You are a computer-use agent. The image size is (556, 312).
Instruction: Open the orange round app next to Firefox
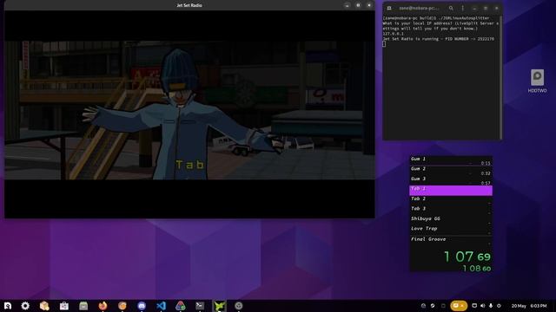pos(122,306)
